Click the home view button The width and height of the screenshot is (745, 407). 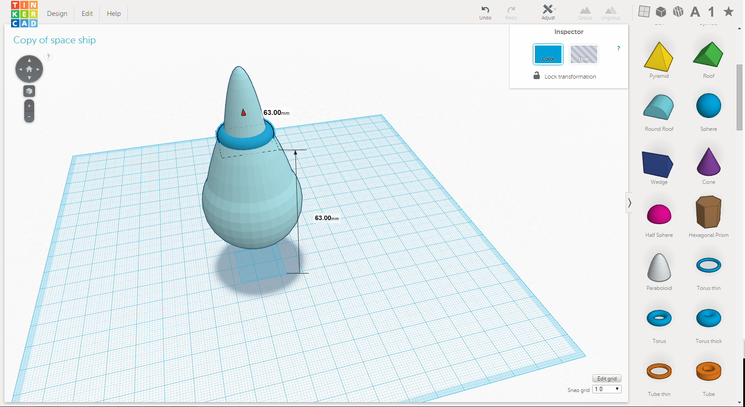tap(29, 69)
